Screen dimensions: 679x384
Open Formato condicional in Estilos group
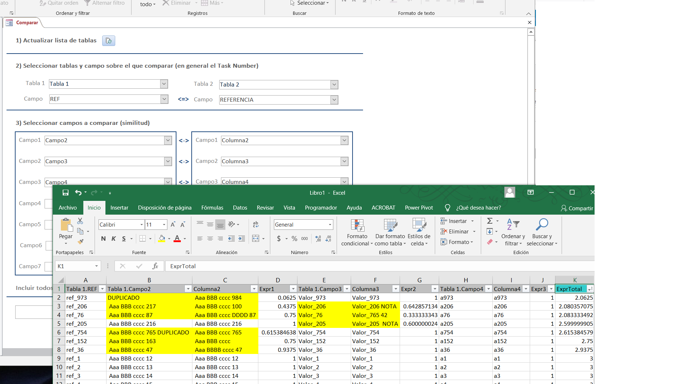(357, 232)
